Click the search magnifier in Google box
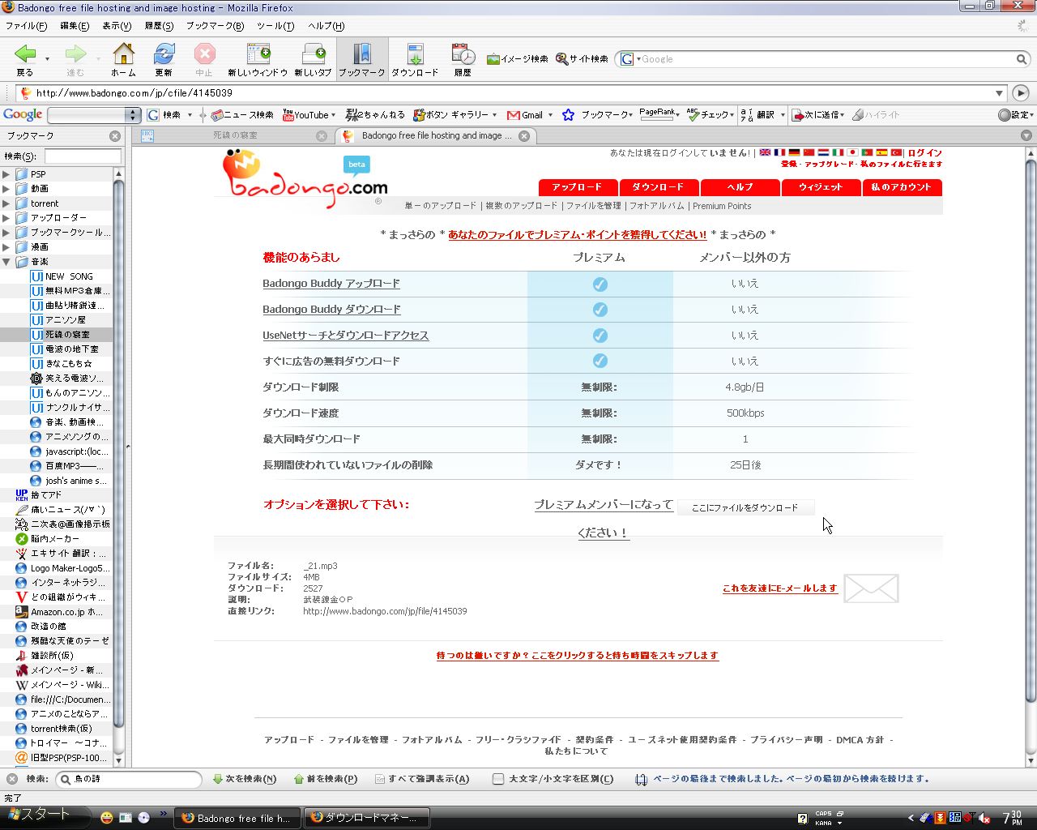The image size is (1037, 830). (x=1022, y=59)
